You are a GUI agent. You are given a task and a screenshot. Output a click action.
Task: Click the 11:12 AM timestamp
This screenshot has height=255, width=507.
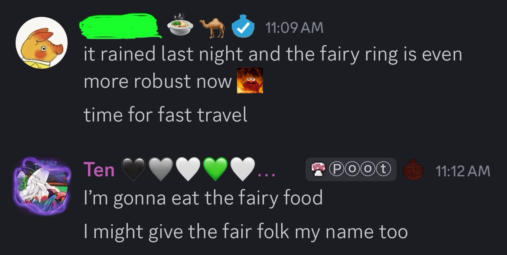463,171
